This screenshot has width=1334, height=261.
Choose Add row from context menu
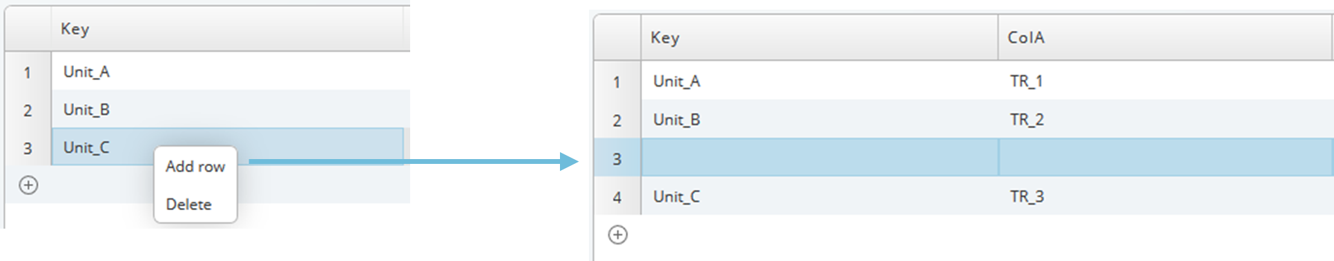195,167
